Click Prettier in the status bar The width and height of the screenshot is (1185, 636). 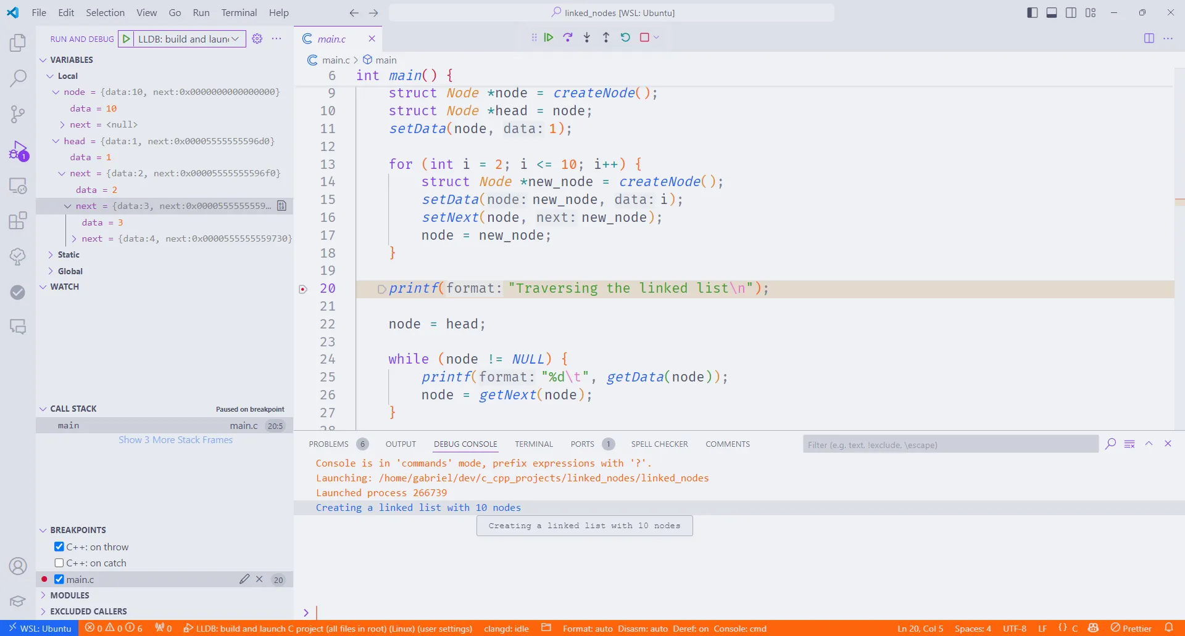pos(1131,628)
